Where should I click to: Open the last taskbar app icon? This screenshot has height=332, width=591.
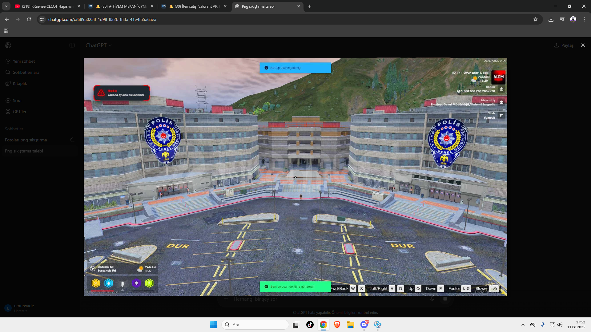click(x=378, y=325)
